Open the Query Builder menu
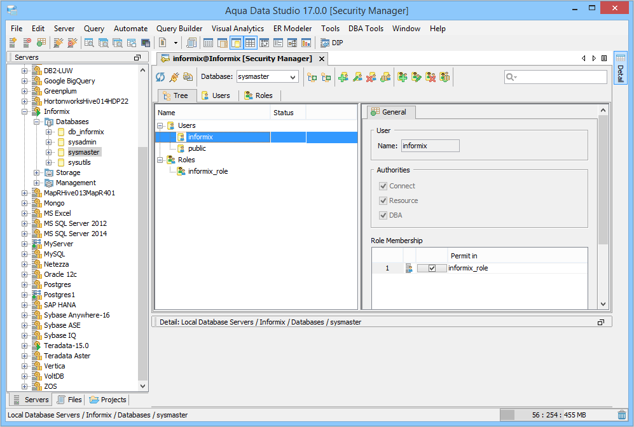Screen dimensions: 634x427 pos(179,29)
